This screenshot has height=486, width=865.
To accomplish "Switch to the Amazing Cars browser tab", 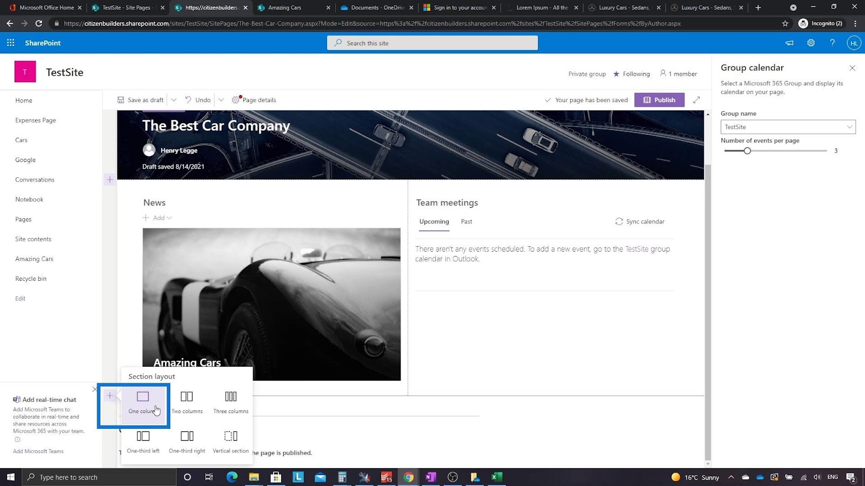I will (294, 8).
